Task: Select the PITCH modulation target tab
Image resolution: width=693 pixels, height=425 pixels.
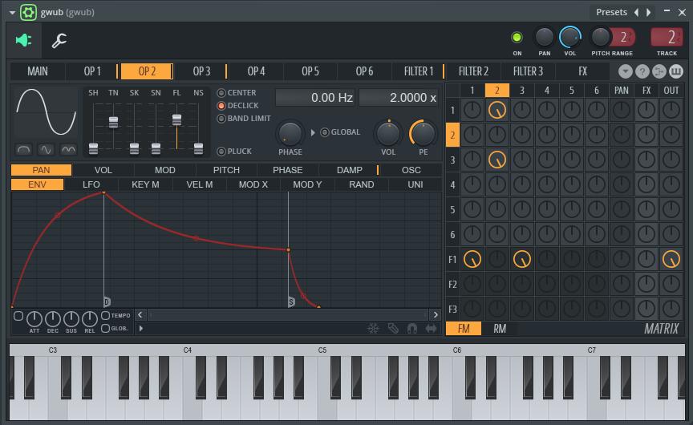Action: (226, 170)
